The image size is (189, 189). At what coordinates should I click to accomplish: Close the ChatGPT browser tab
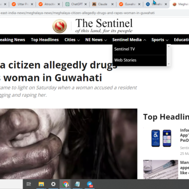tap(86, 4)
